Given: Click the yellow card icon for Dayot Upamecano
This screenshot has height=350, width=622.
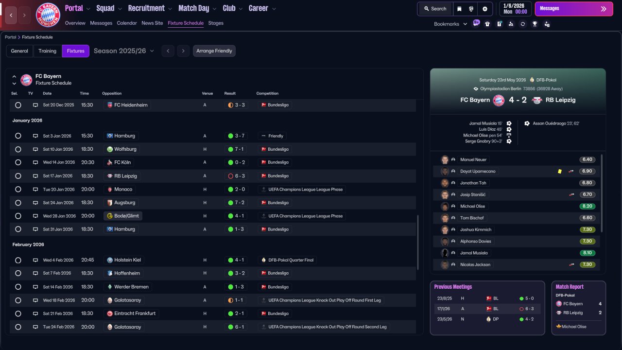Looking at the screenshot, I should coord(559,171).
